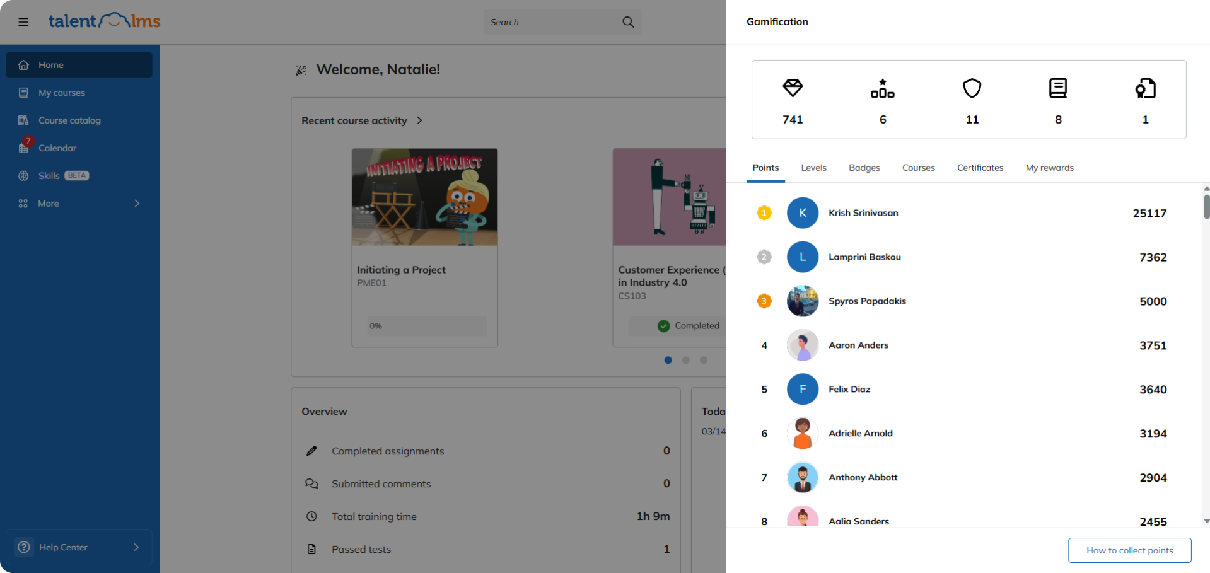Click the shield badges icon
1210x573 pixels.
(972, 88)
